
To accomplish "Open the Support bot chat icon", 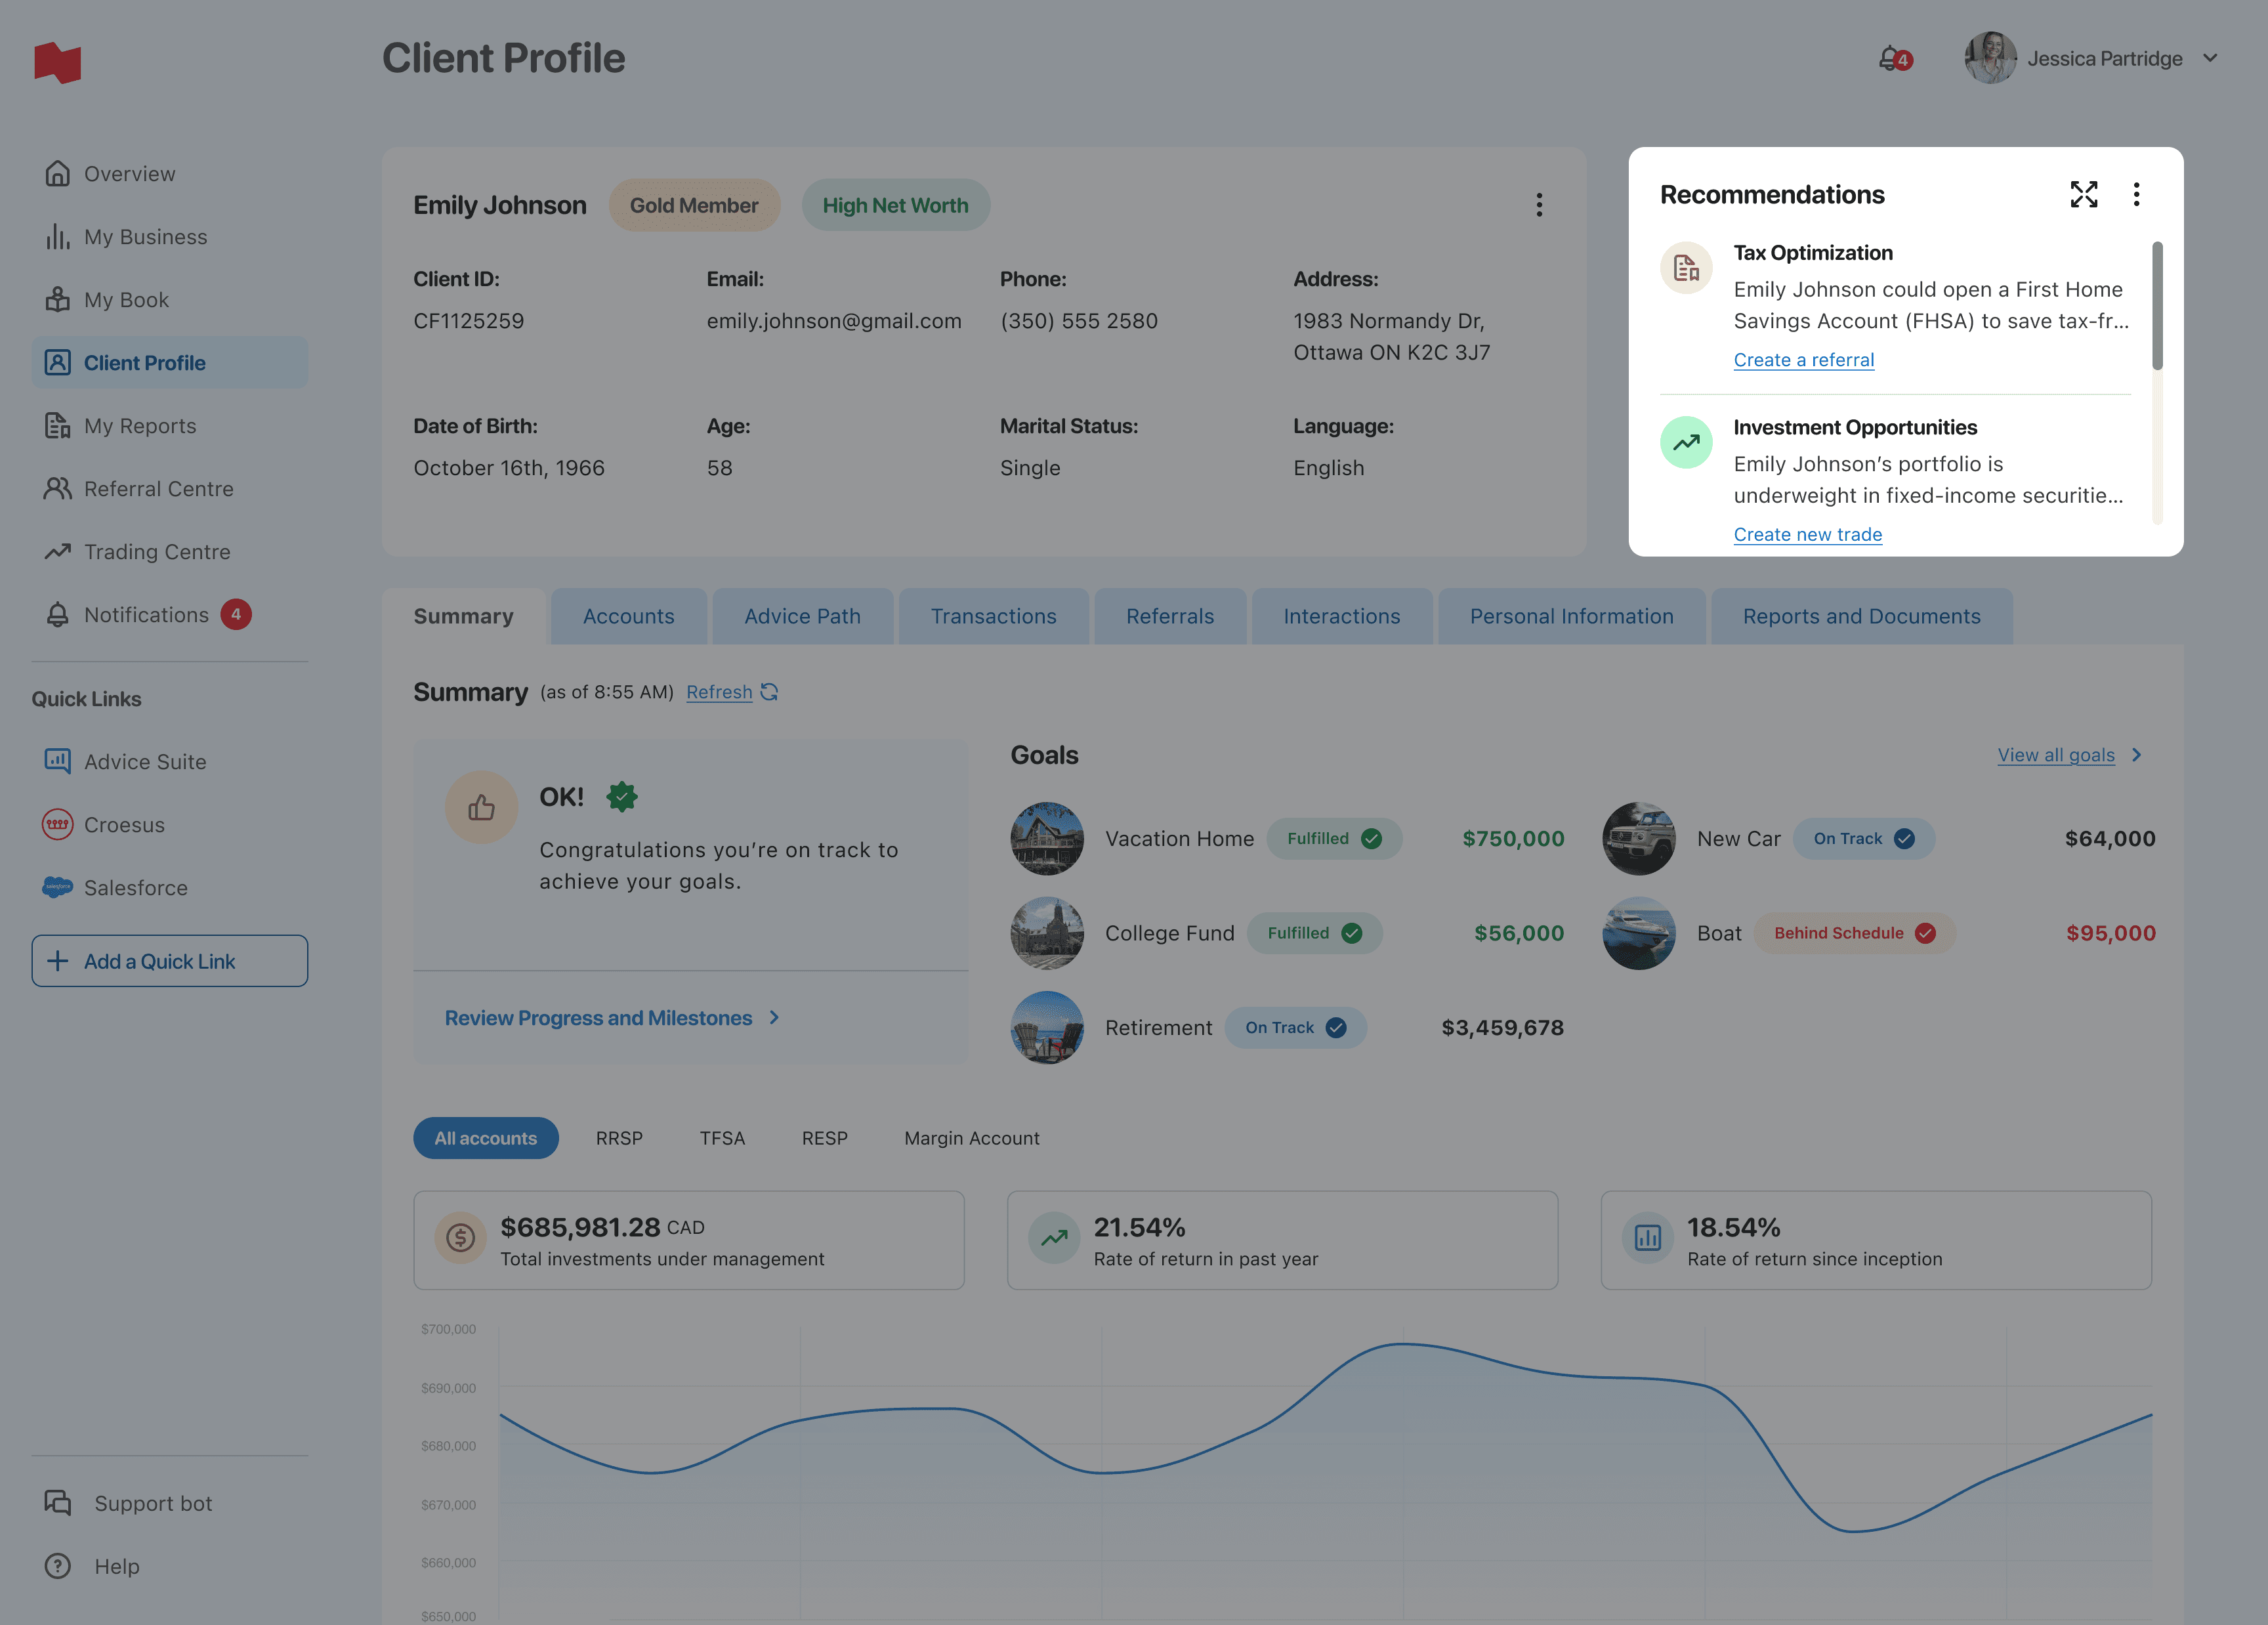I will pyautogui.click(x=57, y=1503).
